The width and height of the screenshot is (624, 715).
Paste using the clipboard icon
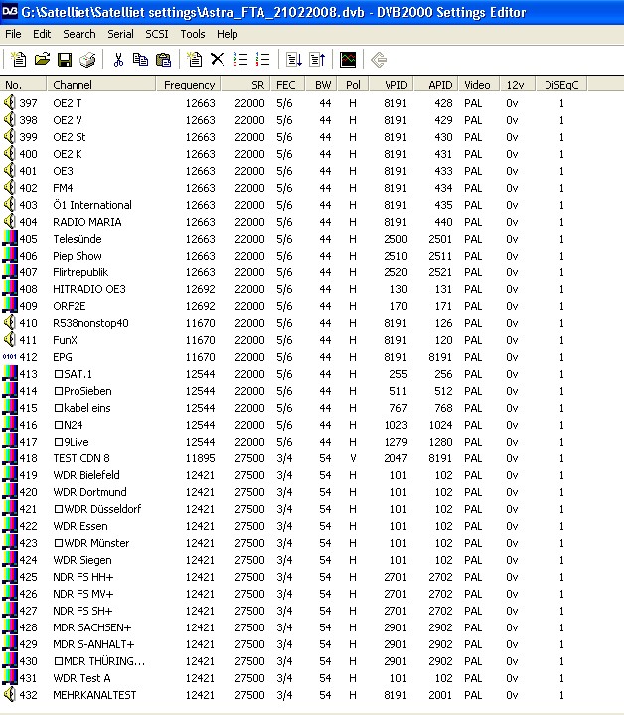point(163,60)
